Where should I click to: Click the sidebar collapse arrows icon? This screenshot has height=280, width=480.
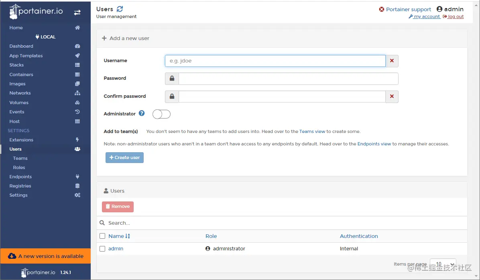77,12
